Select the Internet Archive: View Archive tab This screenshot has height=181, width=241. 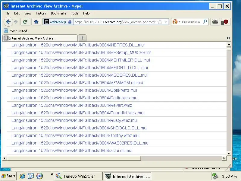coord(40,38)
